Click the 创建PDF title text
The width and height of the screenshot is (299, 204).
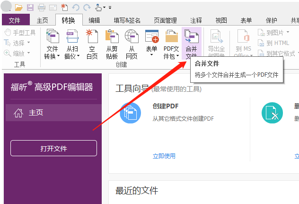click(166, 106)
